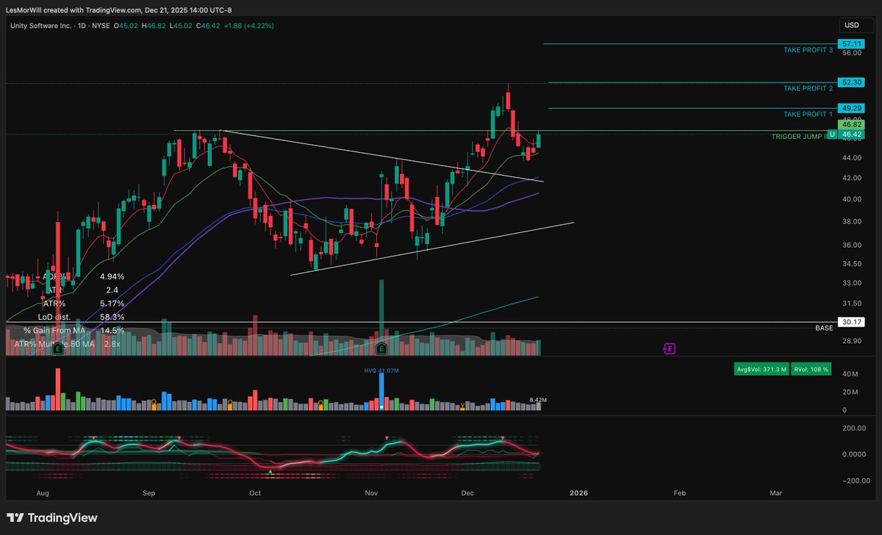Click the oscillator's red down triangle in November
This screenshot has width=882, height=535.
387,438
